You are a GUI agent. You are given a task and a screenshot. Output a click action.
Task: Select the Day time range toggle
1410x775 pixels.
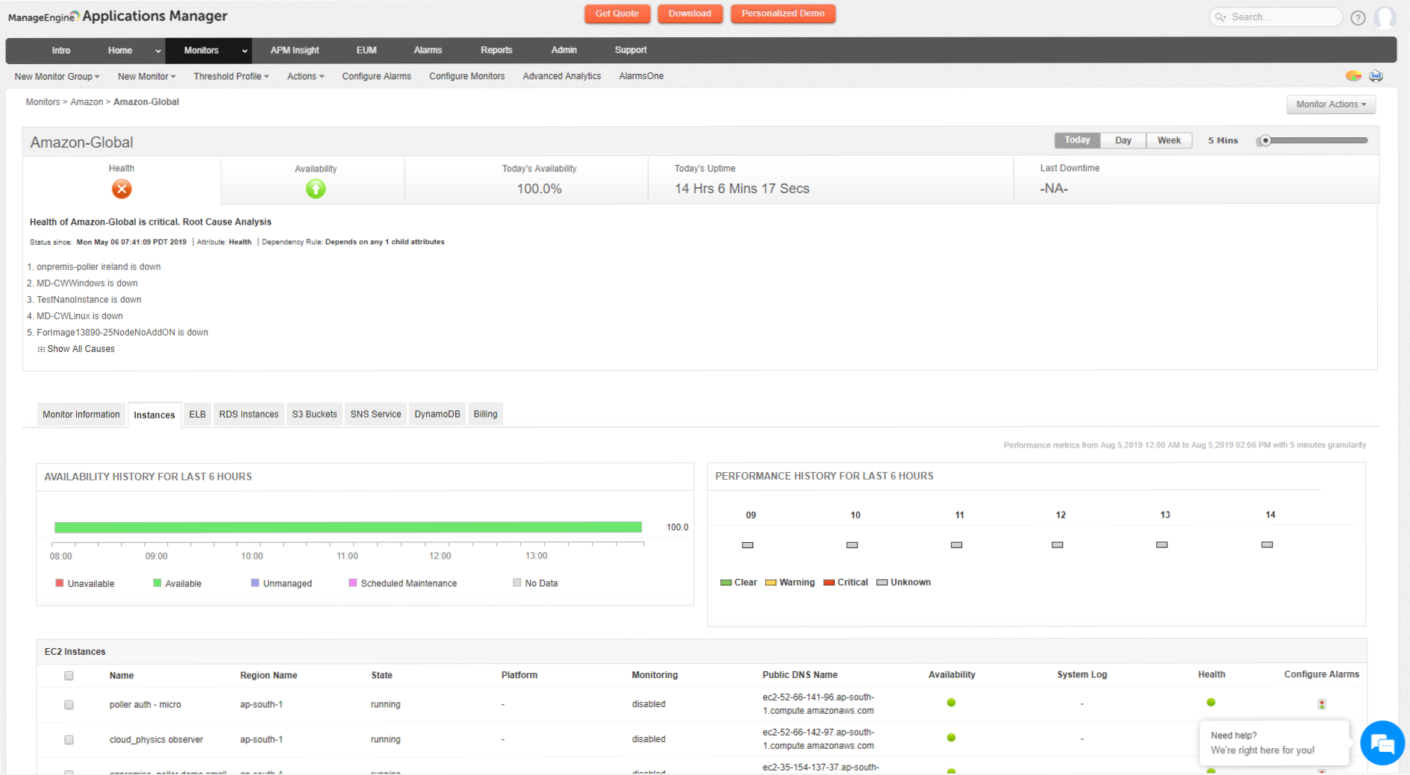[x=1123, y=140]
